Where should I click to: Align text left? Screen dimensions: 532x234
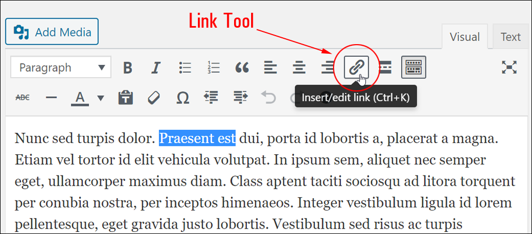[x=270, y=67]
